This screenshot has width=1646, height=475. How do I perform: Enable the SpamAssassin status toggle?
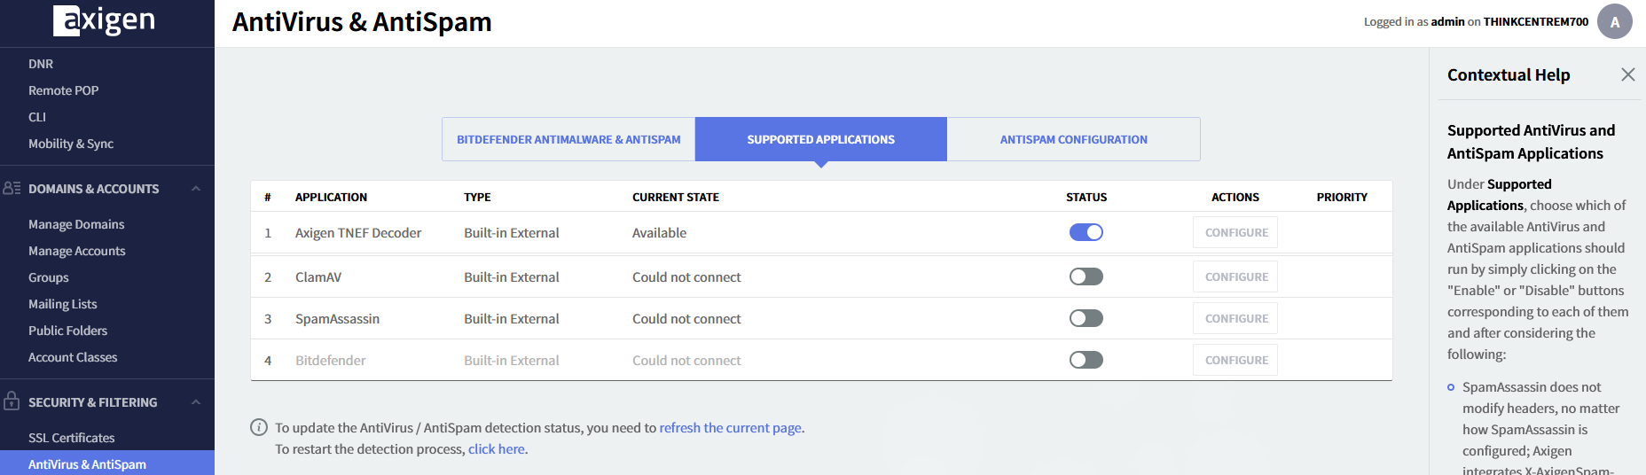pyautogui.click(x=1086, y=318)
